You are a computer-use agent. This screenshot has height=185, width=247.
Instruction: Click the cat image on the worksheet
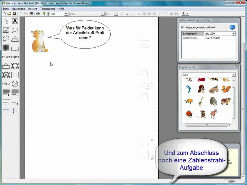[39, 41]
